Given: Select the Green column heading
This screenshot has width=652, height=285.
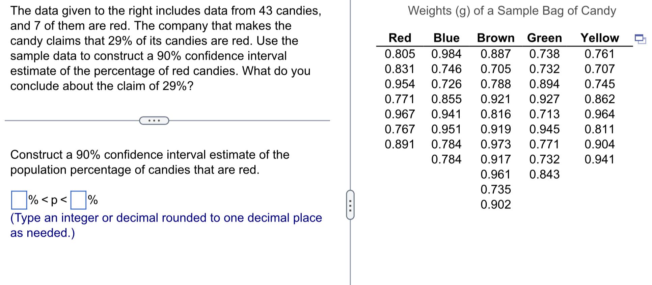Looking at the screenshot, I should pyautogui.click(x=544, y=38).
